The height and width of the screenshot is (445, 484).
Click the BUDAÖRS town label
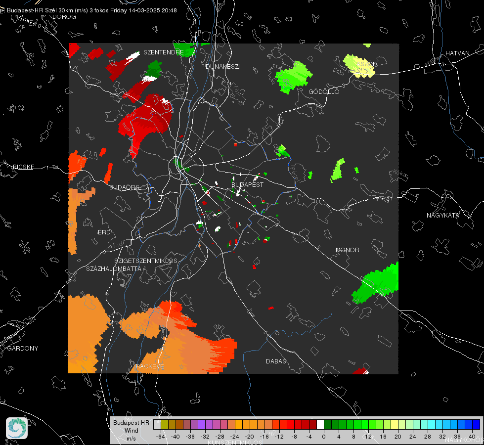[x=124, y=187]
